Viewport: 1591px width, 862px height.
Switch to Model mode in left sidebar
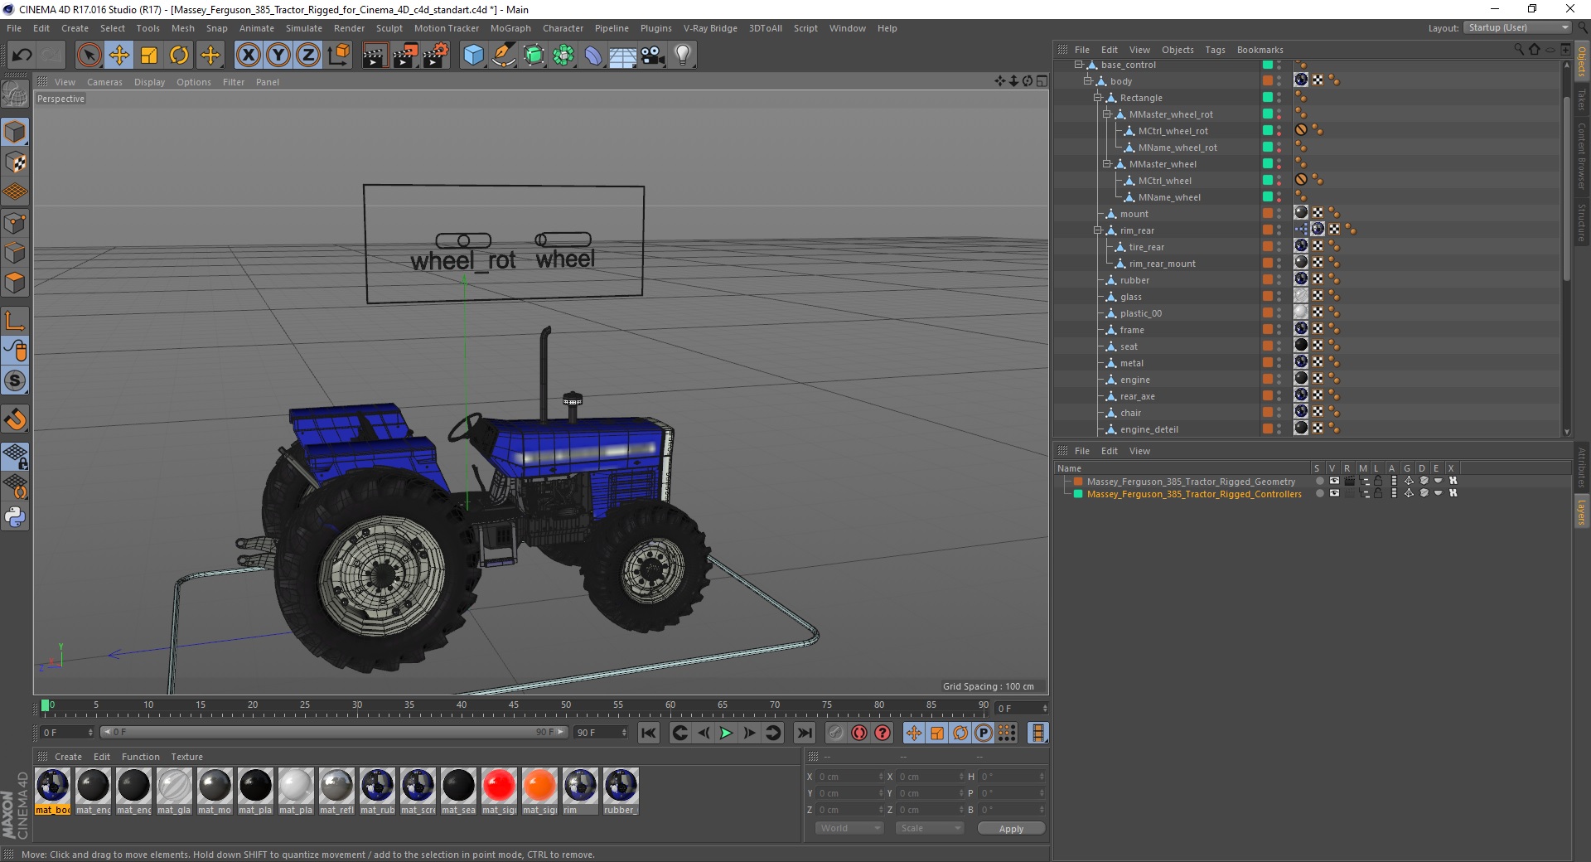(15, 133)
